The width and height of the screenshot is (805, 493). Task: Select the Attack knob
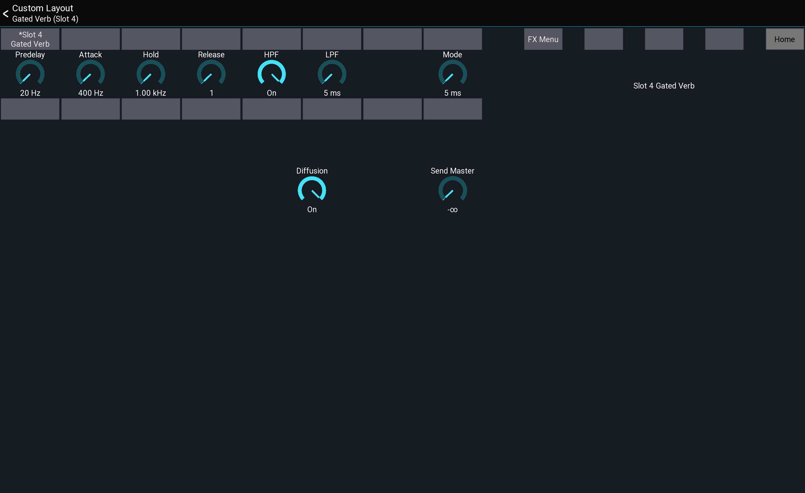[x=91, y=74]
